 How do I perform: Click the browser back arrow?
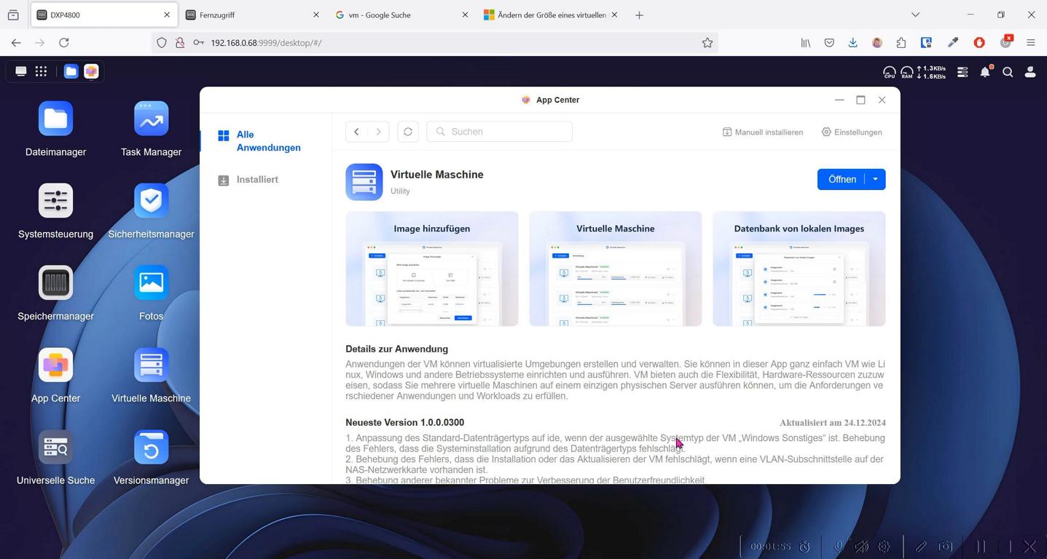[16, 43]
